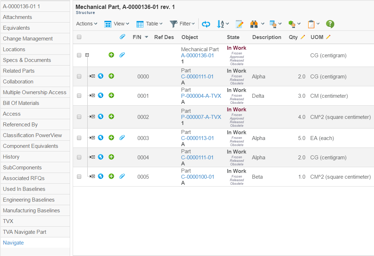Click the green help question mark icon

tap(330, 24)
